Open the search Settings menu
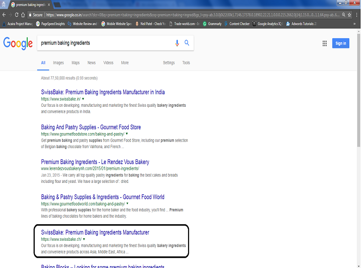This screenshot has height=268, width=362. tap(169, 63)
